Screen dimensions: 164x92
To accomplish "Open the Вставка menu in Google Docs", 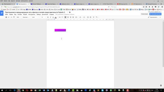I will [20, 14].
